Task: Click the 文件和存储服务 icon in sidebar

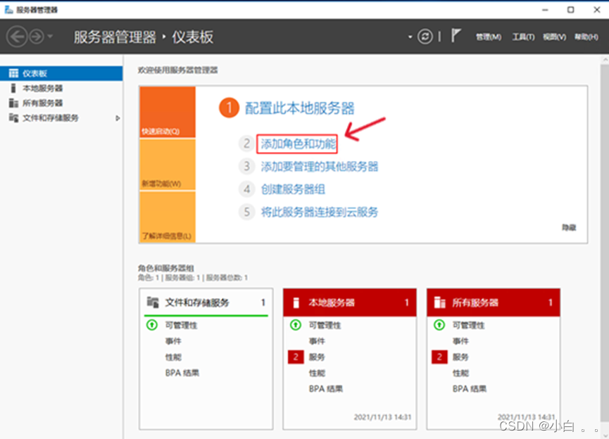Action: click(13, 117)
